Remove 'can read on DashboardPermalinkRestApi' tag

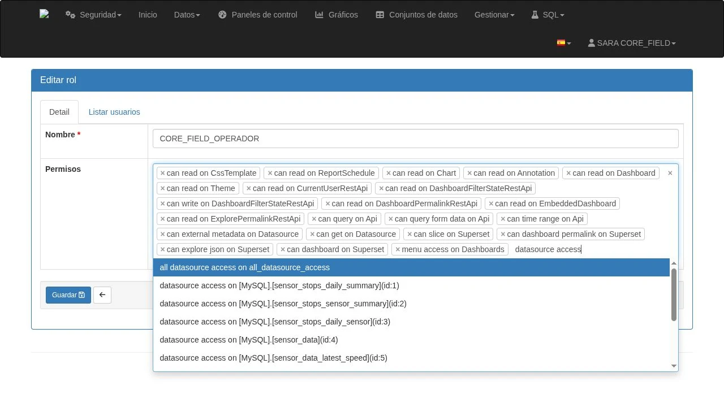[327, 203]
